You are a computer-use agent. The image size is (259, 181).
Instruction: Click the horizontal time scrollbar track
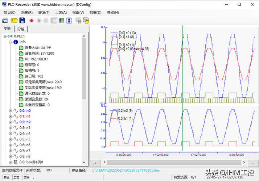174,163
